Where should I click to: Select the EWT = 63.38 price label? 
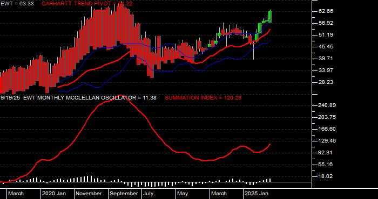(x=17, y=4)
